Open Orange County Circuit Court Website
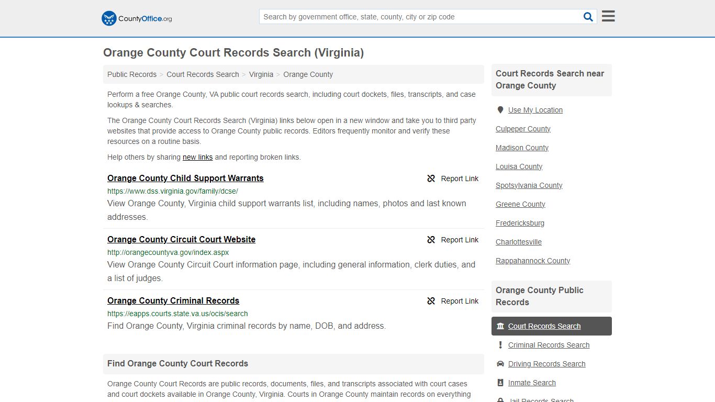The width and height of the screenshot is (715, 402). [181, 239]
